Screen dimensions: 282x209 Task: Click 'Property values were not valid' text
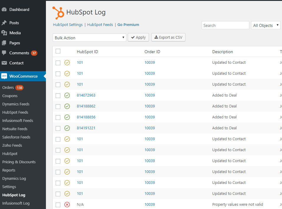[238, 205]
